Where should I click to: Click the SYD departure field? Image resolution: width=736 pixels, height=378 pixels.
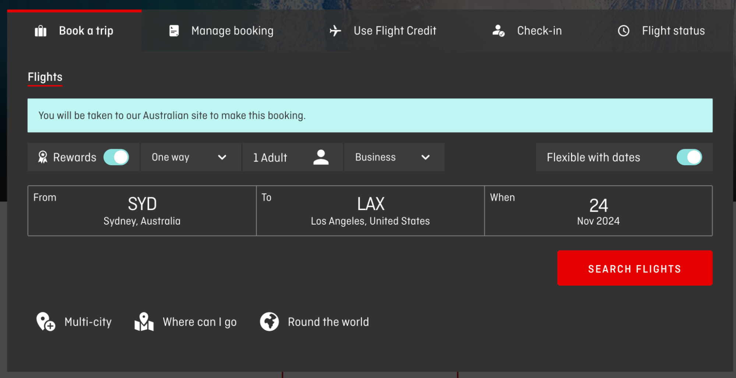(x=142, y=211)
